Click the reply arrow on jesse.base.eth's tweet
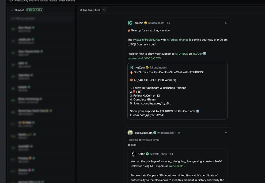Screen dimensions: 265x183 pos(226,132)
